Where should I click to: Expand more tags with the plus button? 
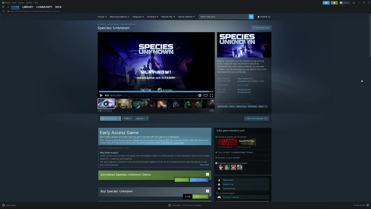pyautogui.click(x=266, y=107)
